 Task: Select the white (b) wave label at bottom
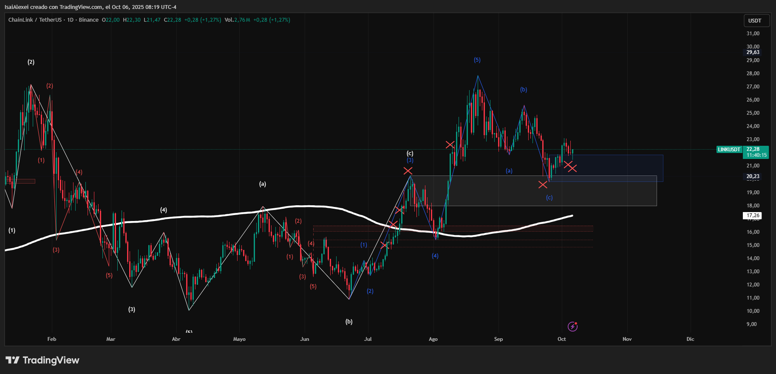coord(349,322)
